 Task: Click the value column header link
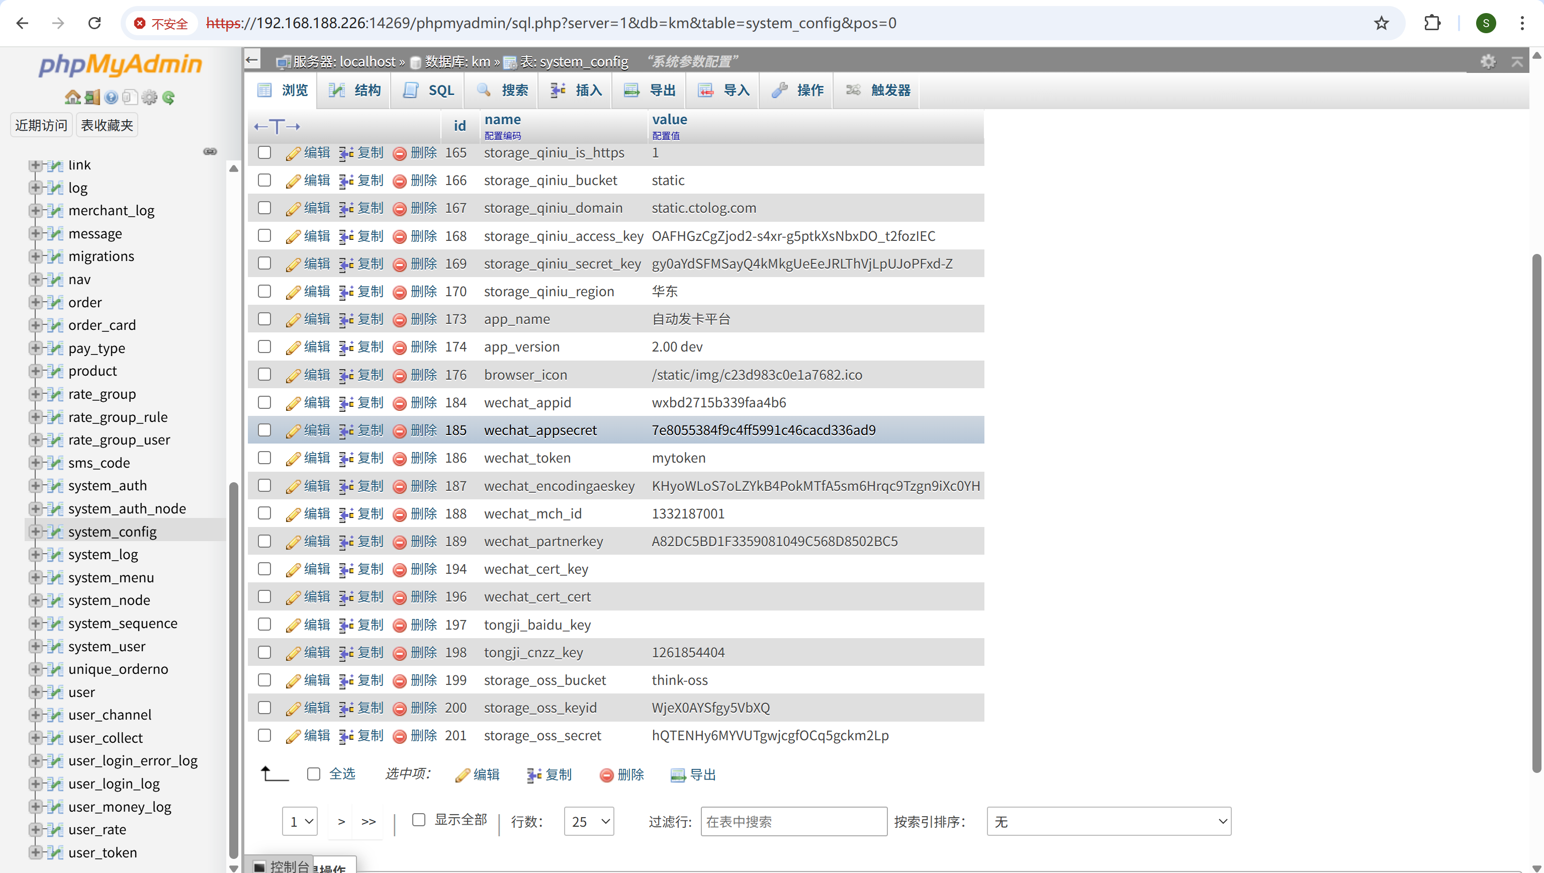tap(669, 119)
